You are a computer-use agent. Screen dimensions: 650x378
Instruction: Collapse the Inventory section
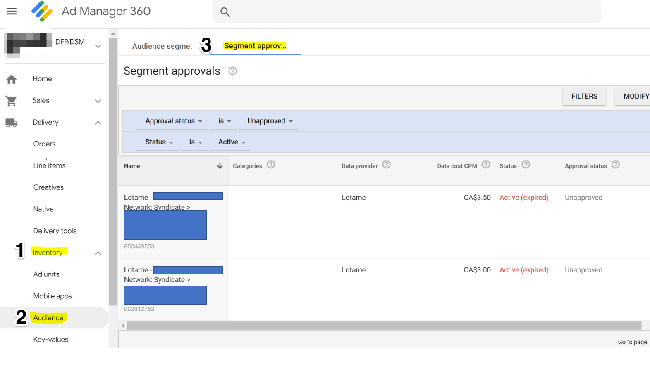(98, 253)
